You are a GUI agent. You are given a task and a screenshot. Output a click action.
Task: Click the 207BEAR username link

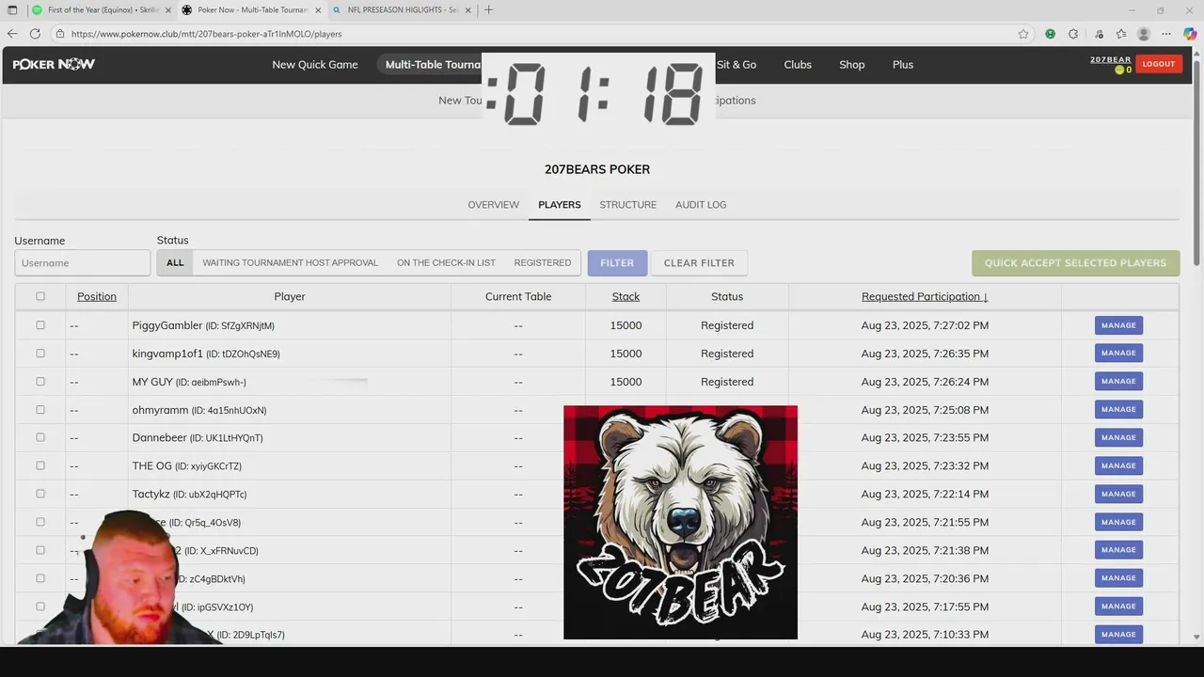tap(1110, 59)
